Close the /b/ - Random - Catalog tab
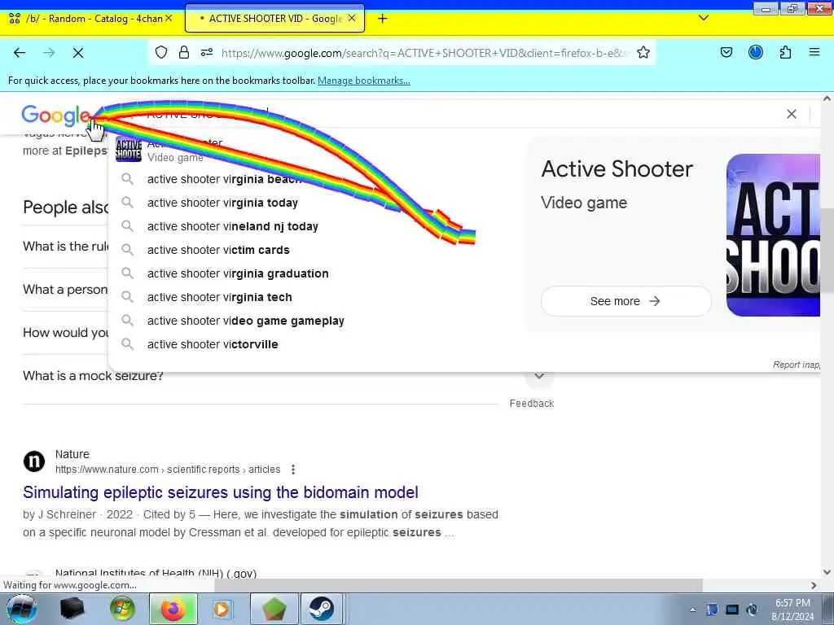 pos(169,18)
